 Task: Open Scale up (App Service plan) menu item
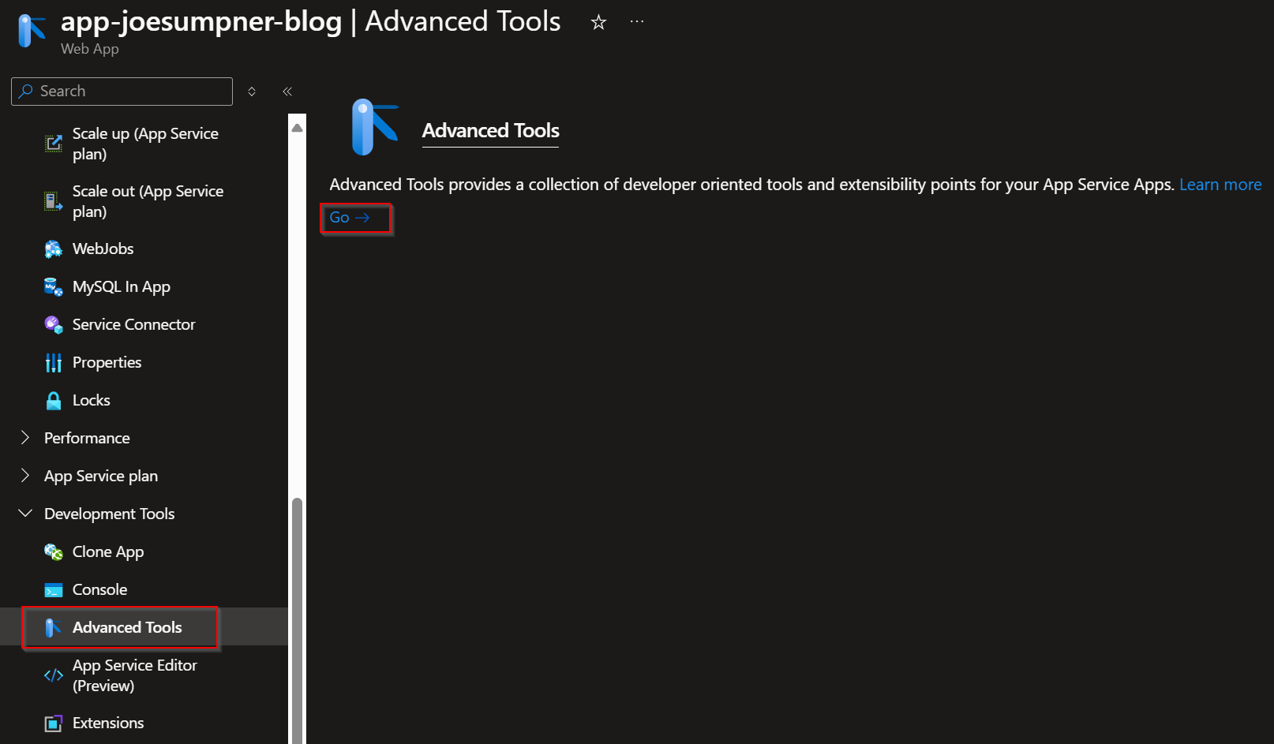[x=144, y=144]
